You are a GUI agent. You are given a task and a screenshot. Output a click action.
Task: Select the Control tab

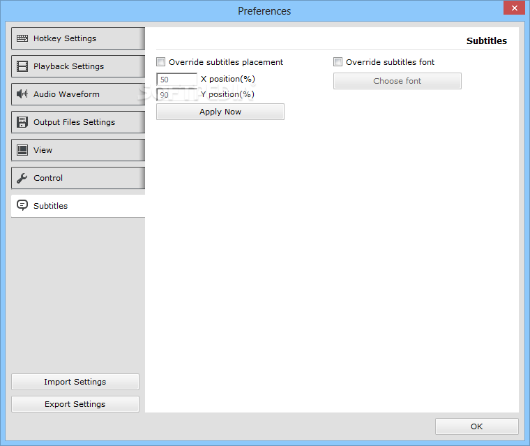(x=78, y=178)
